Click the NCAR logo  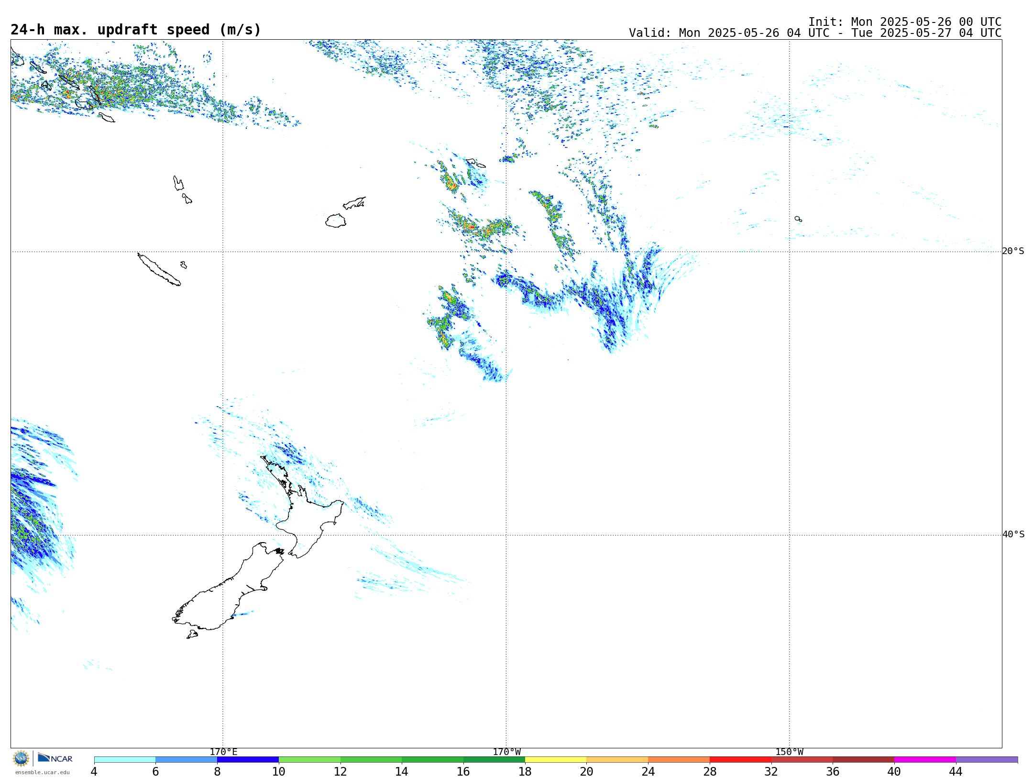(55, 758)
